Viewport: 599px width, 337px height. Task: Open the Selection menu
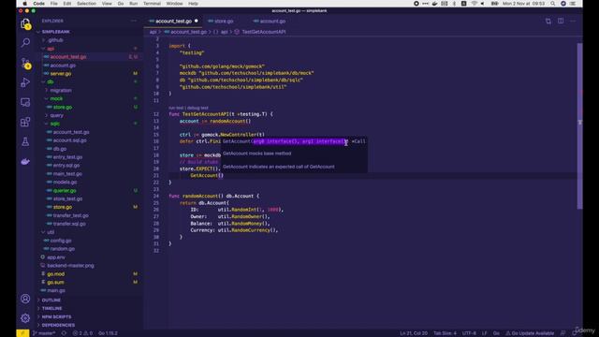point(86,4)
